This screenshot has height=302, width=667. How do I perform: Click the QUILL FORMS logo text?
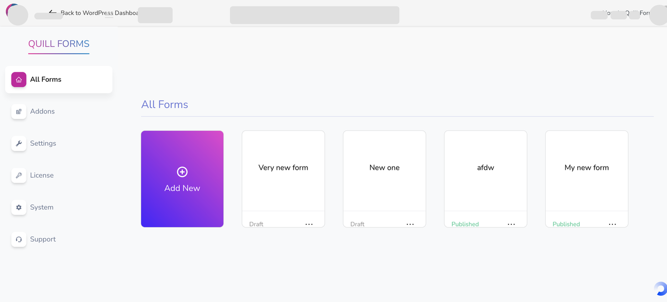point(59,44)
